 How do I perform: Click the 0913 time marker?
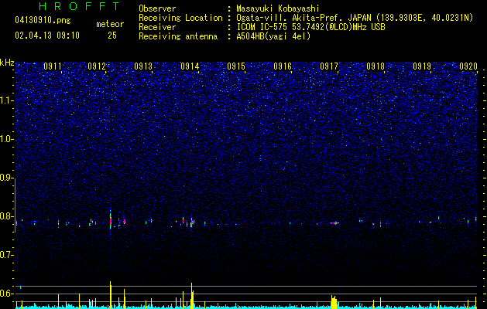[143, 66]
